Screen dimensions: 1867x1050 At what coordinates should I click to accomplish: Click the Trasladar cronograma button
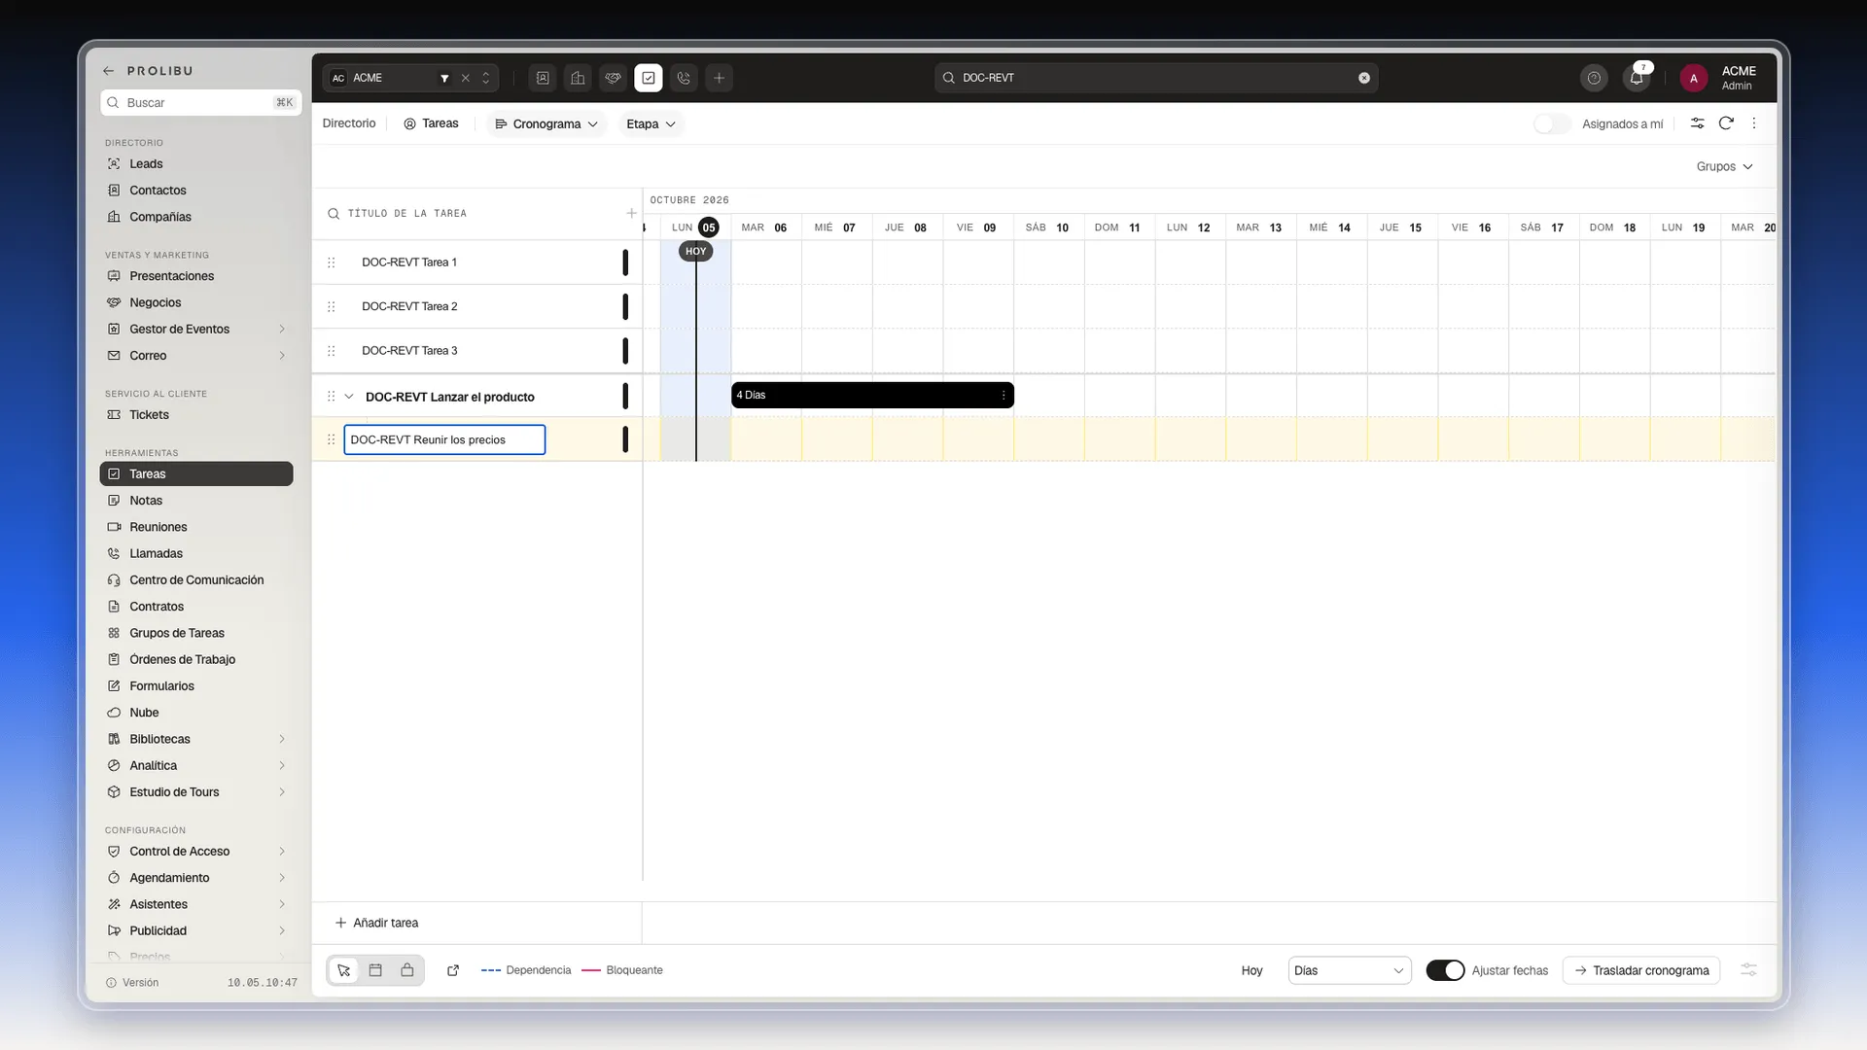pos(1641,970)
